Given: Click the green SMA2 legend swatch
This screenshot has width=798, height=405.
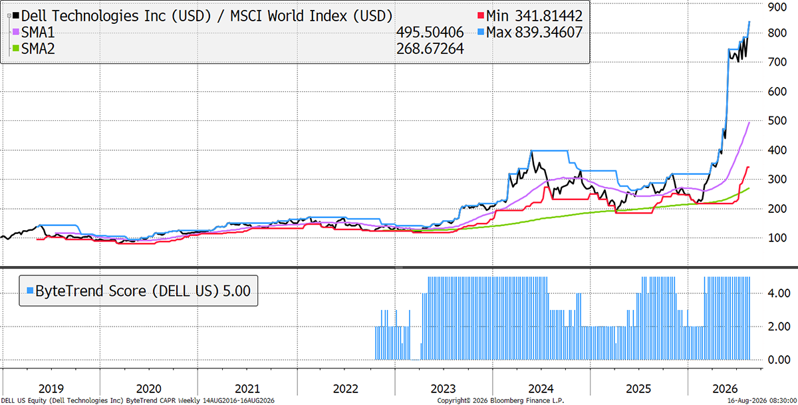Looking at the screenshot, I should pos(16,49).
